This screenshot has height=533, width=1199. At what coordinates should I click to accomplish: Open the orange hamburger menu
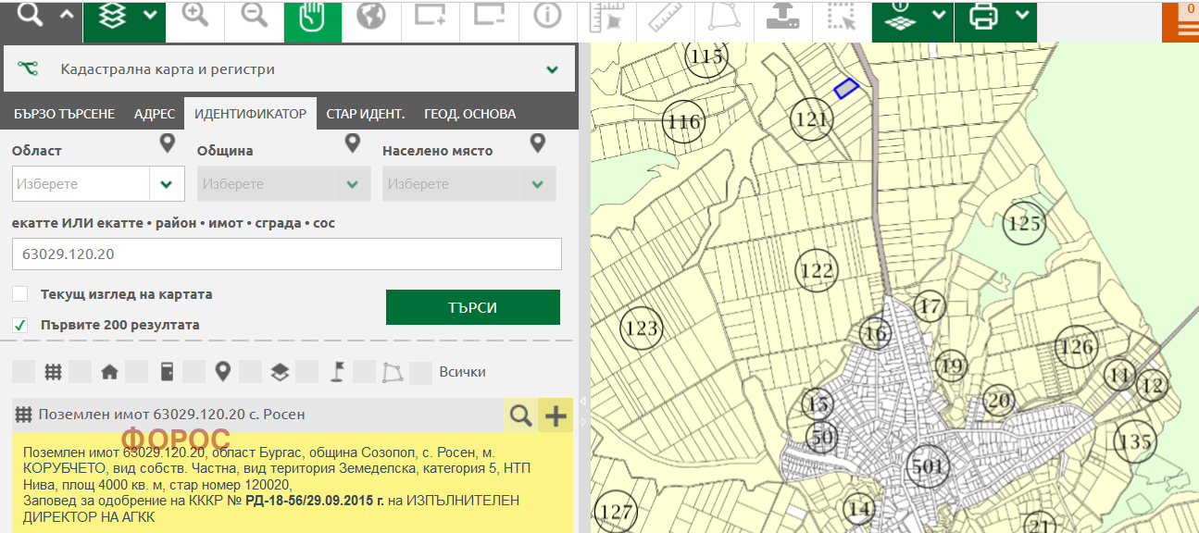[1180, 24]
